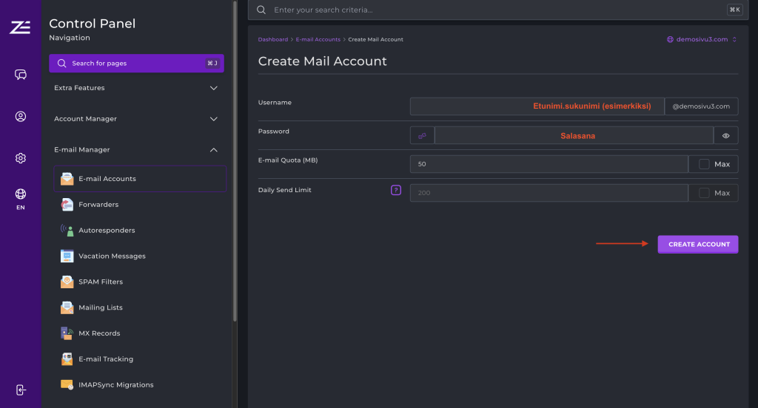The width and height of the screenshot is (758, 408).
Task: Open the demosivu3.com domain selector
Action: [701, 39]
